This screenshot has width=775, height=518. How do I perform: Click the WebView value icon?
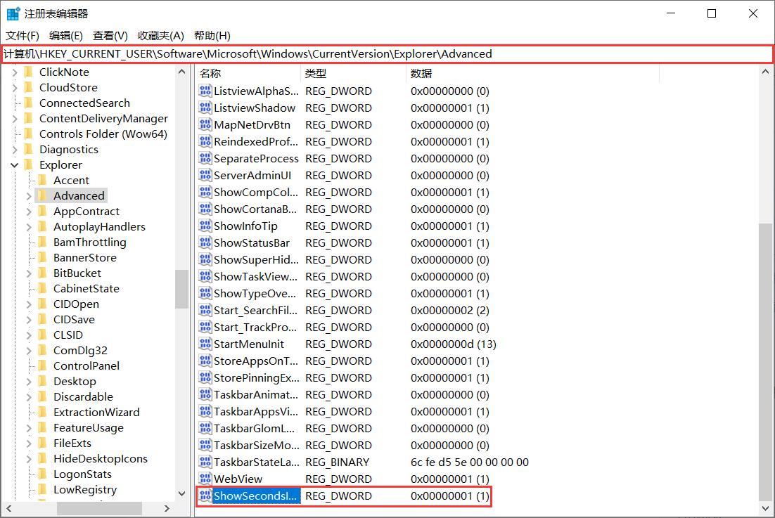pos(205,479)
